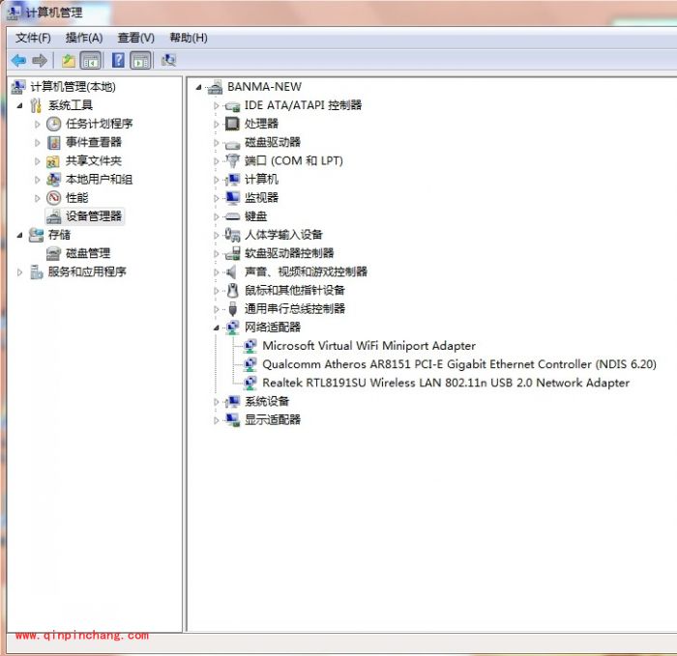
Task: Collapse the 系统工具 tree node
Action: [19, 105]
